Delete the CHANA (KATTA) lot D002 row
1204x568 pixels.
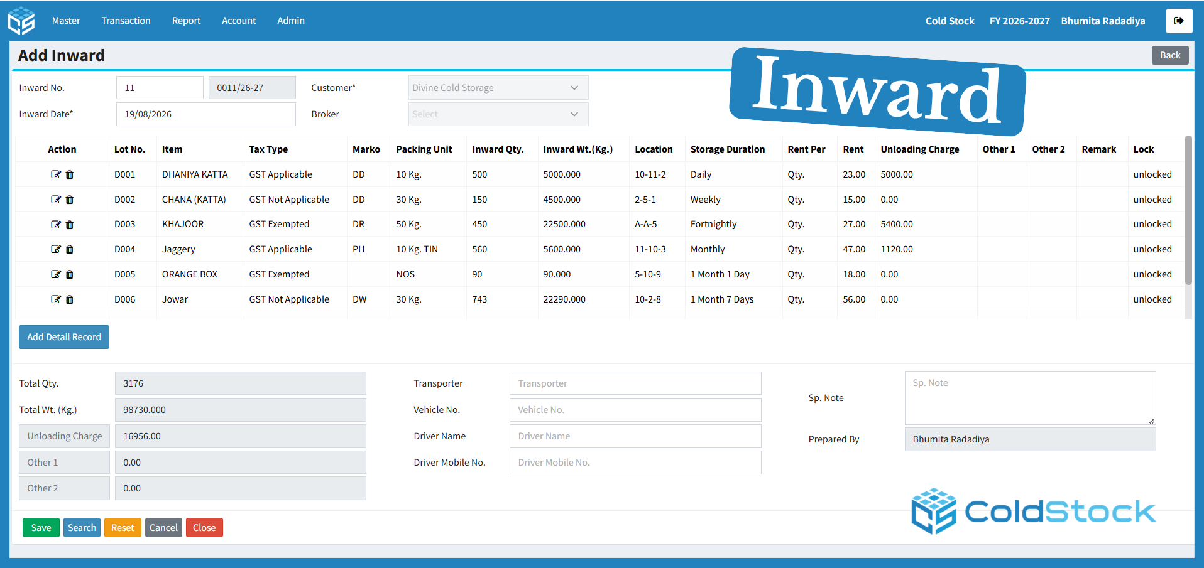tap(70, 200)
